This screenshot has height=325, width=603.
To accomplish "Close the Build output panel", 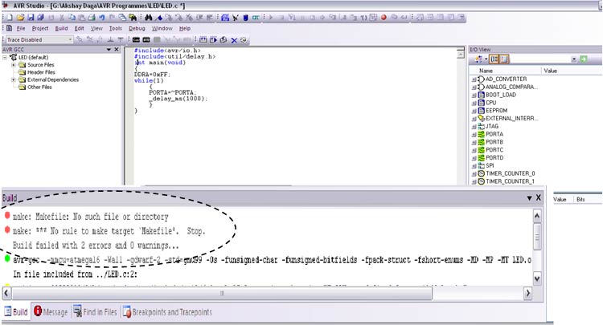I will tap(539, 197).
